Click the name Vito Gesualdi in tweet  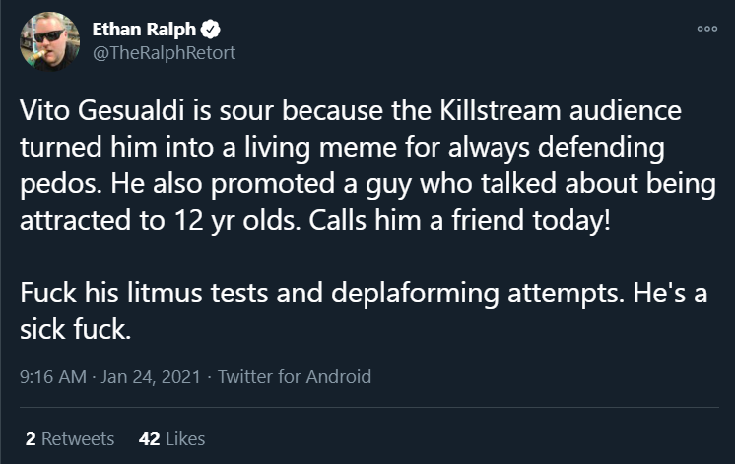tap(101, 111)
